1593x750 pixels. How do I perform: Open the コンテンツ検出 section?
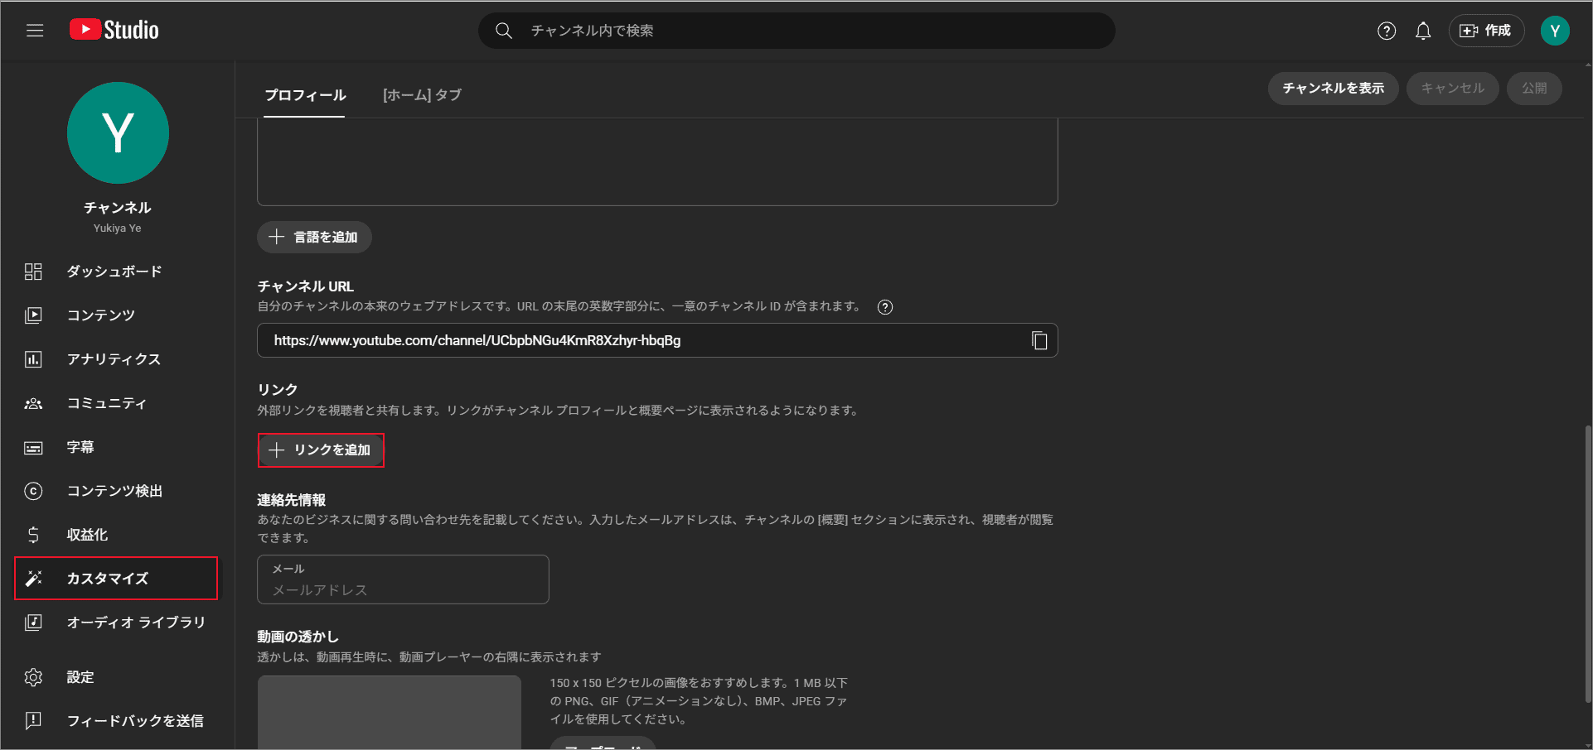[115, 491]
